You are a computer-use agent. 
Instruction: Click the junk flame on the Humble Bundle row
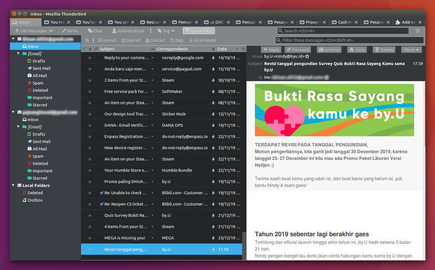click(x=213, y=170)
